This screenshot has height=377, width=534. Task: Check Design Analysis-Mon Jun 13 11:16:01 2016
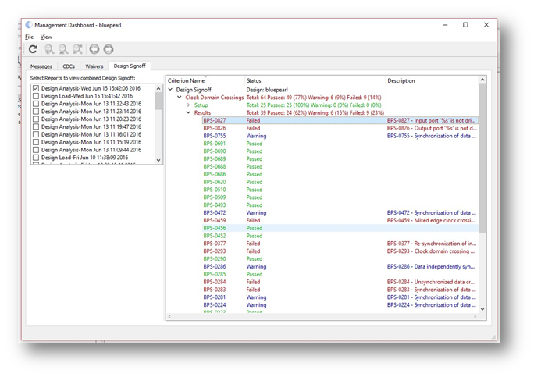click(x=36, y=134)
